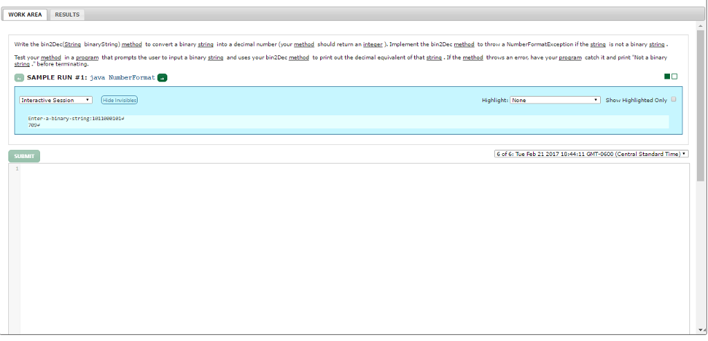Viewport: 708px width, 341px height.
Task: Click the underlined 'integer' term
Action: point(373,45)
